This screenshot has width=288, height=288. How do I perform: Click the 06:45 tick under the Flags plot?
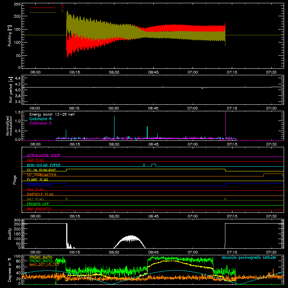(153, 216)
